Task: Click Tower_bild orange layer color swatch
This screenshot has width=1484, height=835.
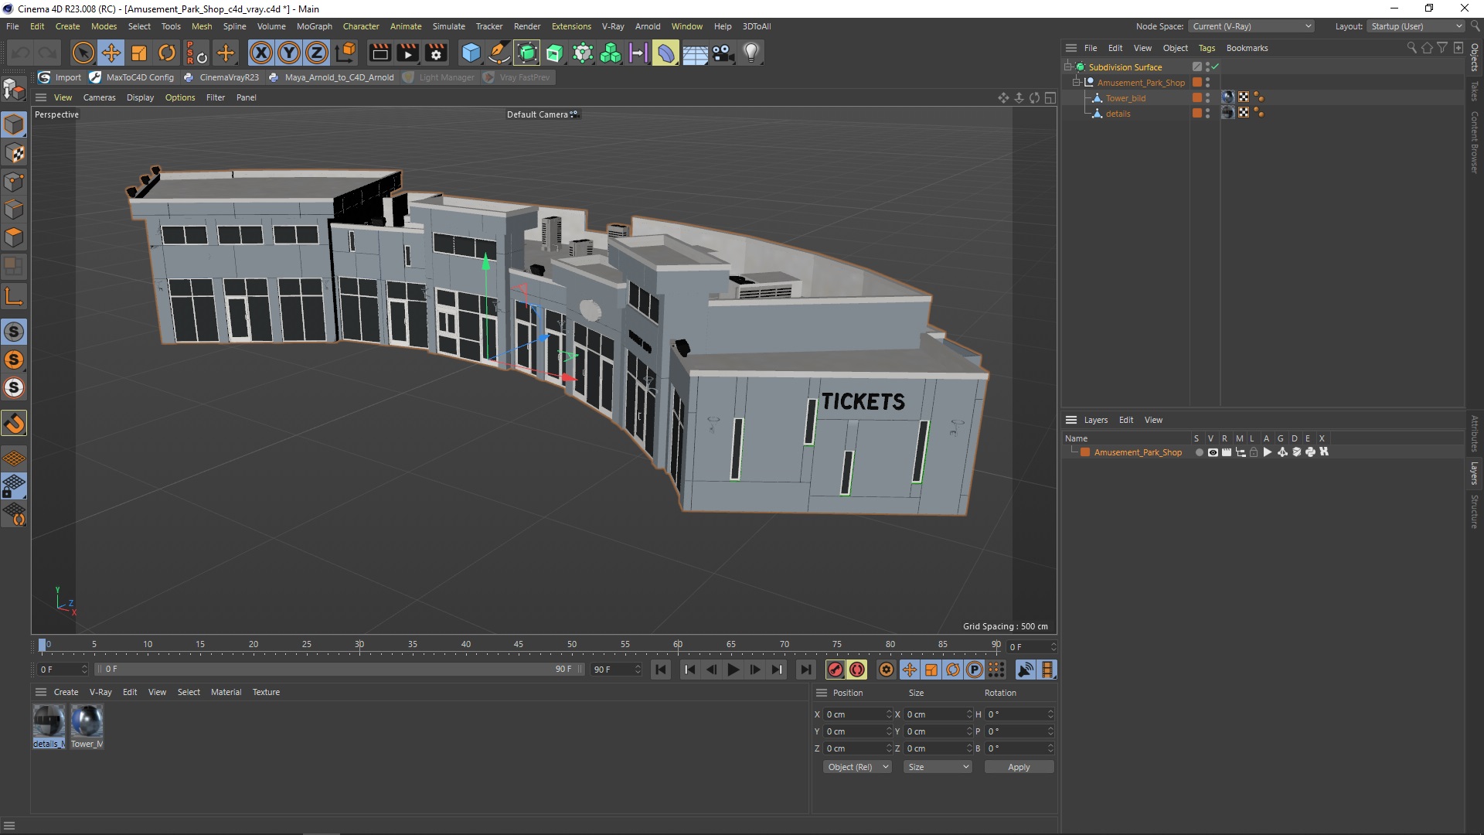Action: (1196, 97)
